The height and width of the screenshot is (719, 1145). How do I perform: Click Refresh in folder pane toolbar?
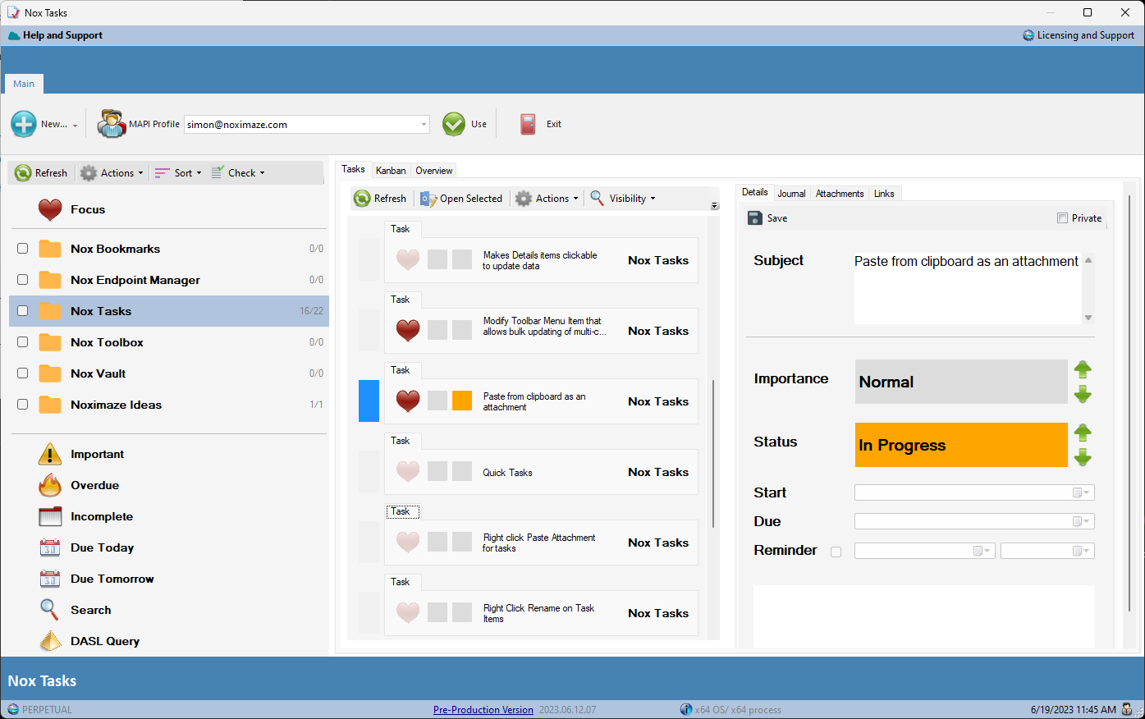point(41,173)
